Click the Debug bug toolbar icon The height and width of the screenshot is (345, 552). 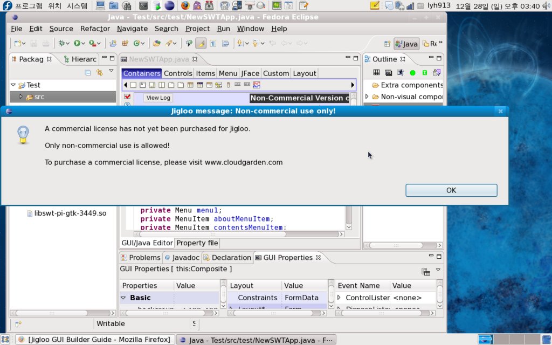point(61,43)
